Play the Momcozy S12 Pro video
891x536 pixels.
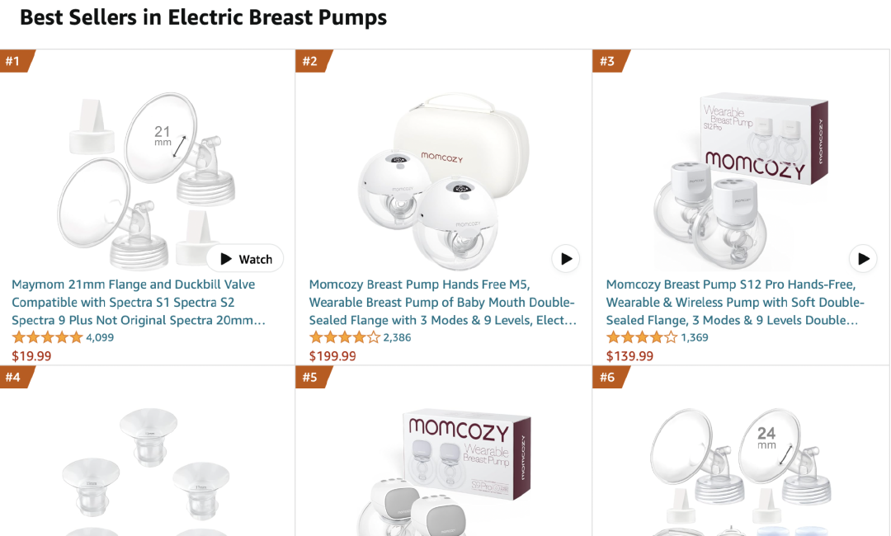[x=863, y=259]
